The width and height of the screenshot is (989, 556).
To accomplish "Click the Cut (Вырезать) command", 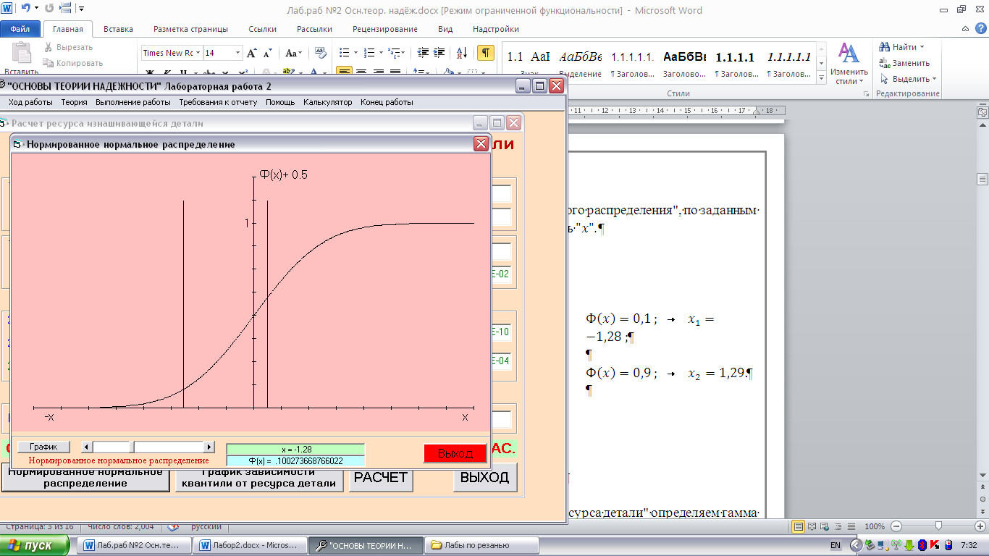I will 68,47.
